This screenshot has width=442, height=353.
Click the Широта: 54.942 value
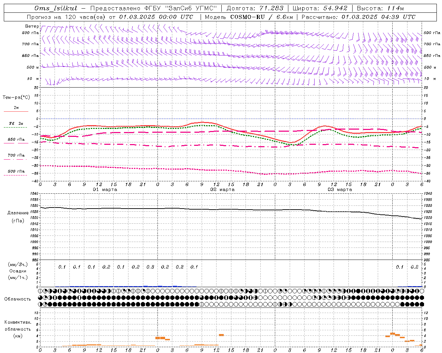(320, 8)
